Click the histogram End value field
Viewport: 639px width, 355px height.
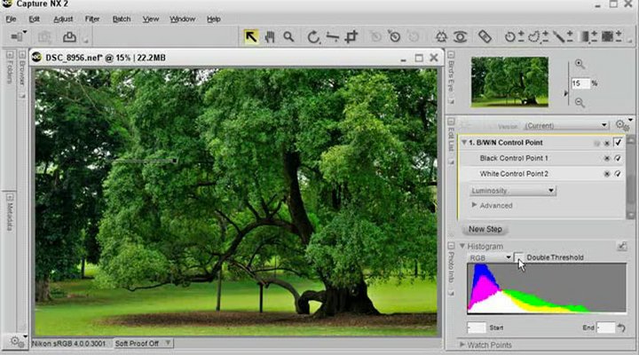(605, 327)
